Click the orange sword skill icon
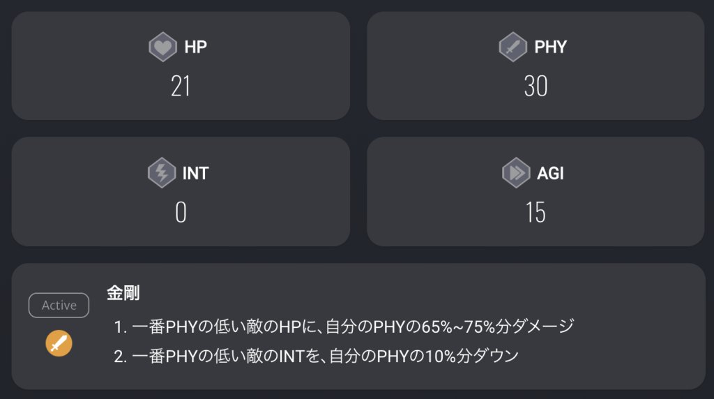 click(x=59, y=343)
